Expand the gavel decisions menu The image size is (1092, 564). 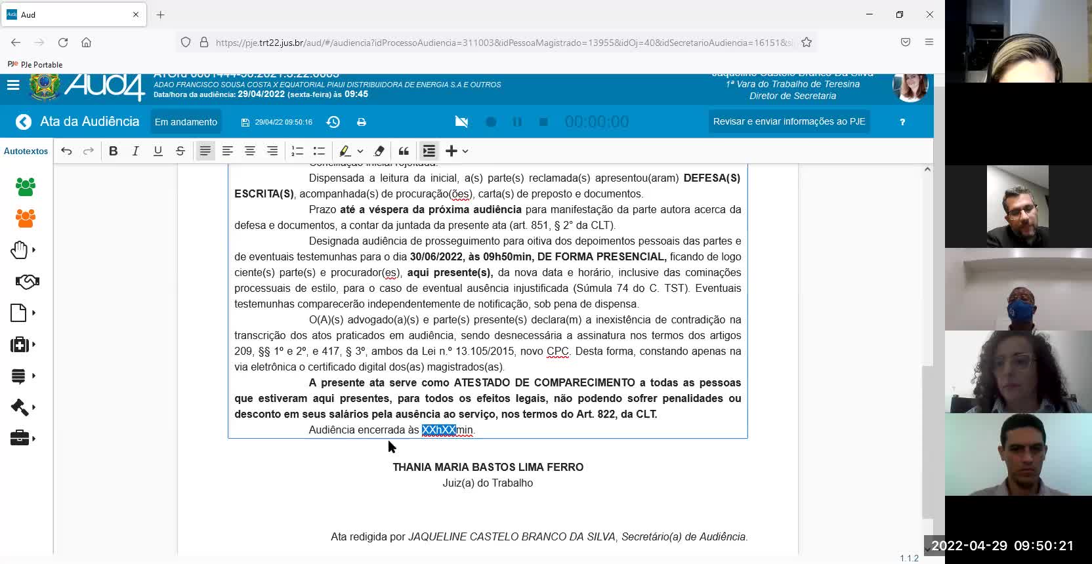(x=23, y=407)
